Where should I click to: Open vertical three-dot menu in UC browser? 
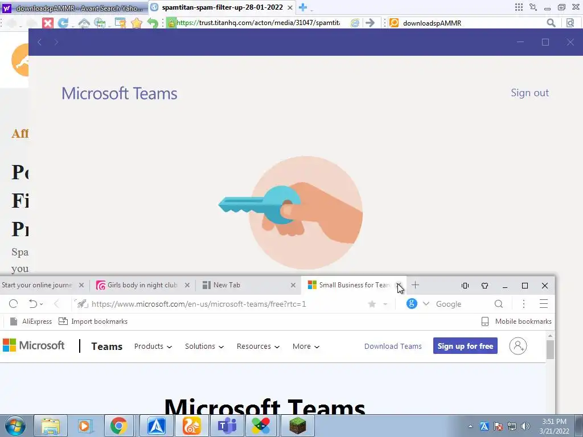[x=524, y=304]
